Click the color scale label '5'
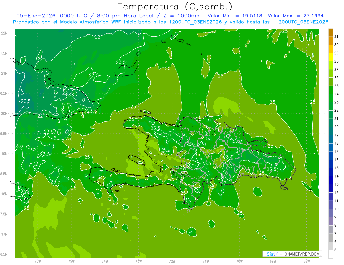Screen dimensions: 344x265 335,250
